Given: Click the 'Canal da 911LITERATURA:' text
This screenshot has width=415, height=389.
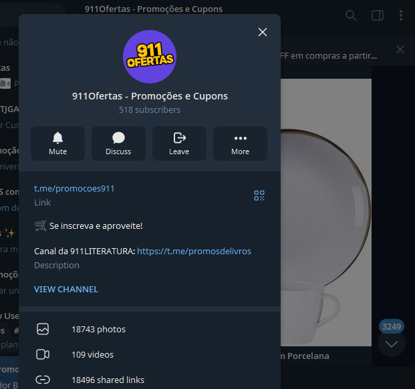Looking at the screenshot, I should [x=85, y=251].
